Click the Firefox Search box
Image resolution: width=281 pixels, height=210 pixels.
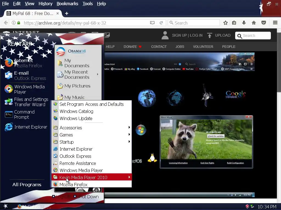pyautogui.click(x=194, y=23)
